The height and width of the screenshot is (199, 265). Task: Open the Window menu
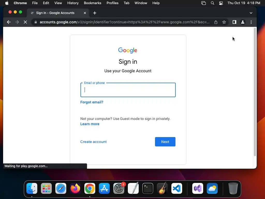(141, 3)
